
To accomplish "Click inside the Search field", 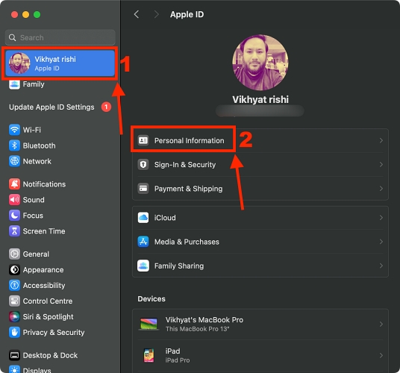I will tap(60, 38).
